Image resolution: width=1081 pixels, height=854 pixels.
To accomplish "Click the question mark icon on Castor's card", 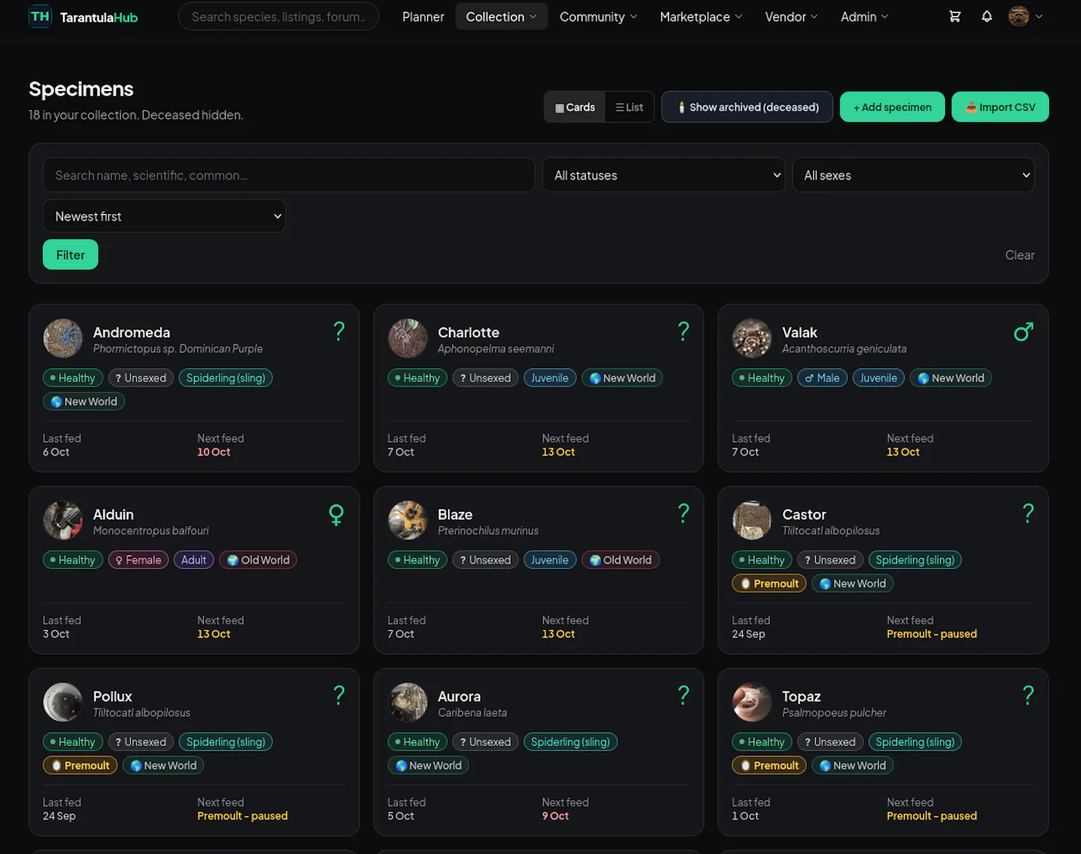I will 1028,513.
